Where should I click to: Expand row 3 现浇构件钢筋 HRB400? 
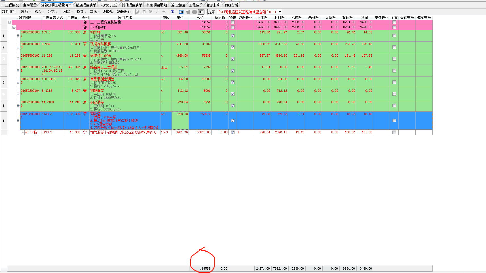pyautogui.click(x=18, y=59)
